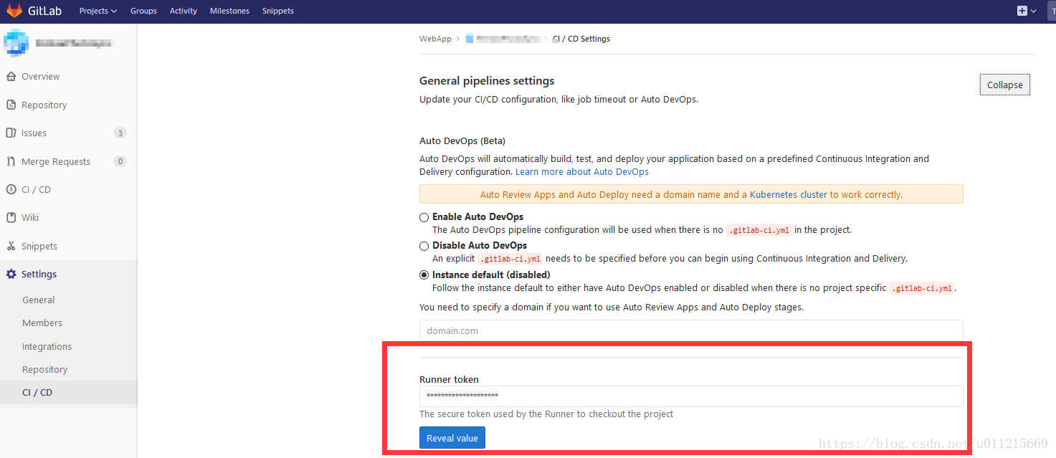Click the Wiki icon in sidebar
This screenshot has width=1056, height=458.
pos(11,218)
